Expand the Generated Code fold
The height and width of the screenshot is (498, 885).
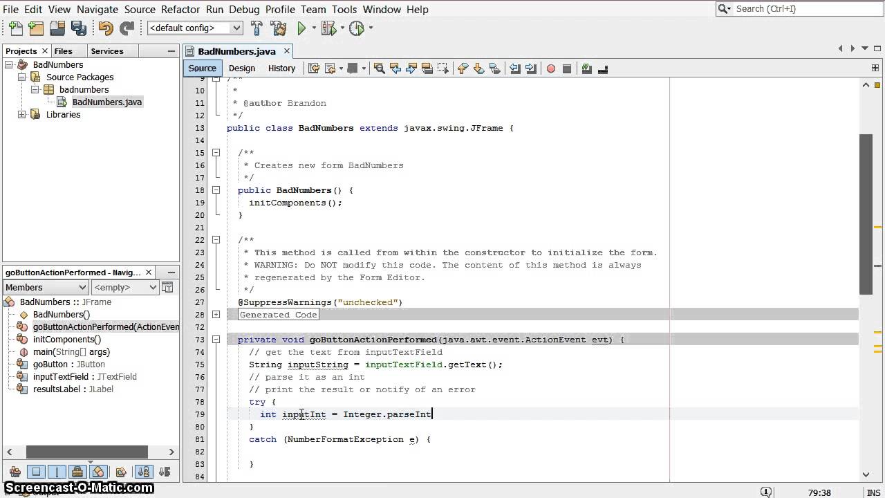click(x=216, y=314)
